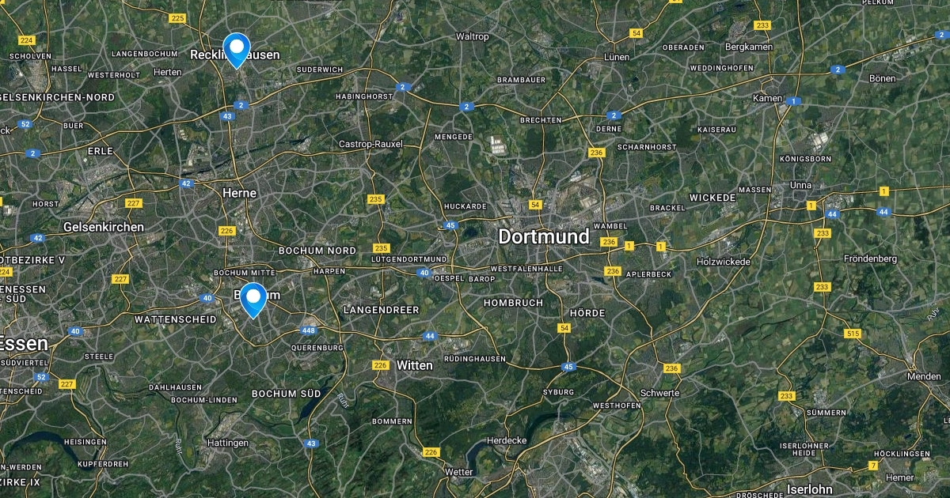Click the A45 shield near Syburg

pyautogui.click(x=568, y=367)
